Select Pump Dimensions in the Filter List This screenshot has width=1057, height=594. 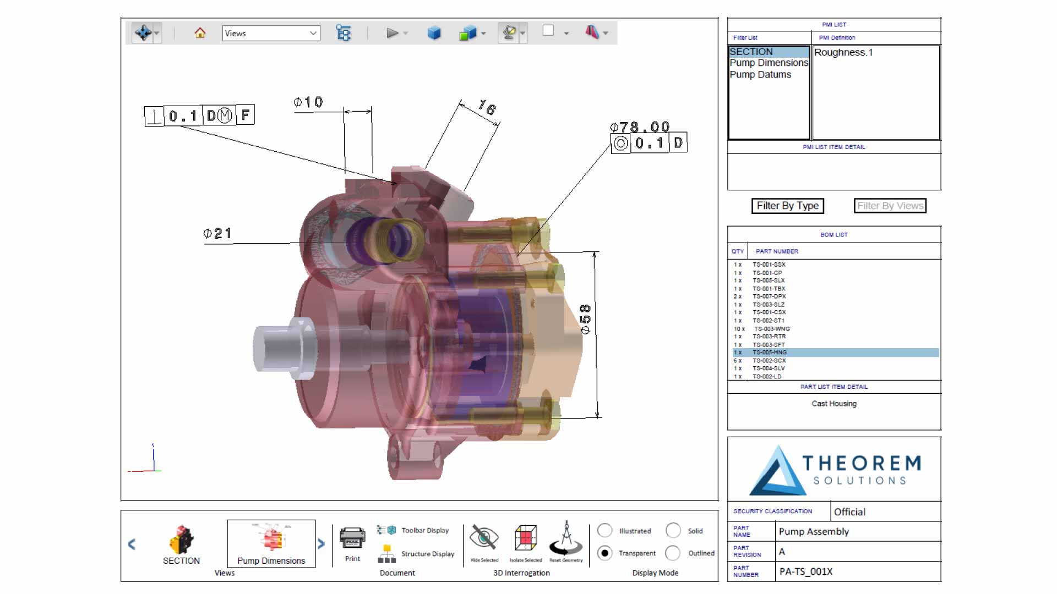[x=769, y=63]
